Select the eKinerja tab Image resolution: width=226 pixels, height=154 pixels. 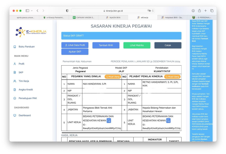tap(143, 17)
